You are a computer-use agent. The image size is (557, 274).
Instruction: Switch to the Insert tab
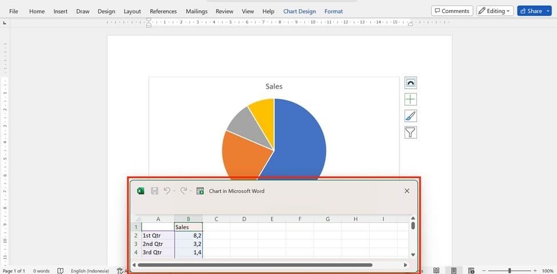pyautogui.click(x=61, y=11)
